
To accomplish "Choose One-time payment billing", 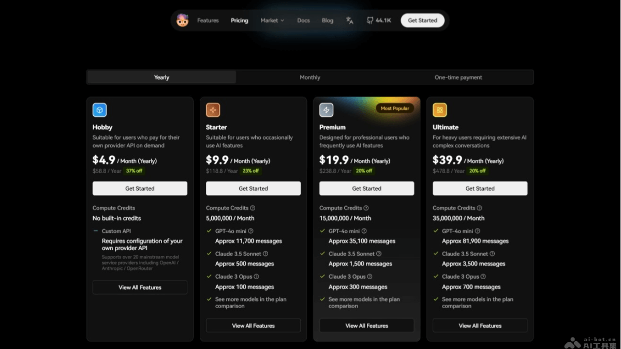I will tap(458, 77).
